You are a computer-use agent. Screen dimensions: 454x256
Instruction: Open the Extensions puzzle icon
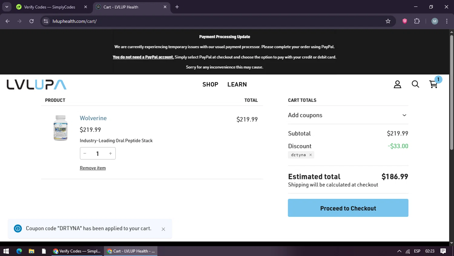[x=417, y=21]
